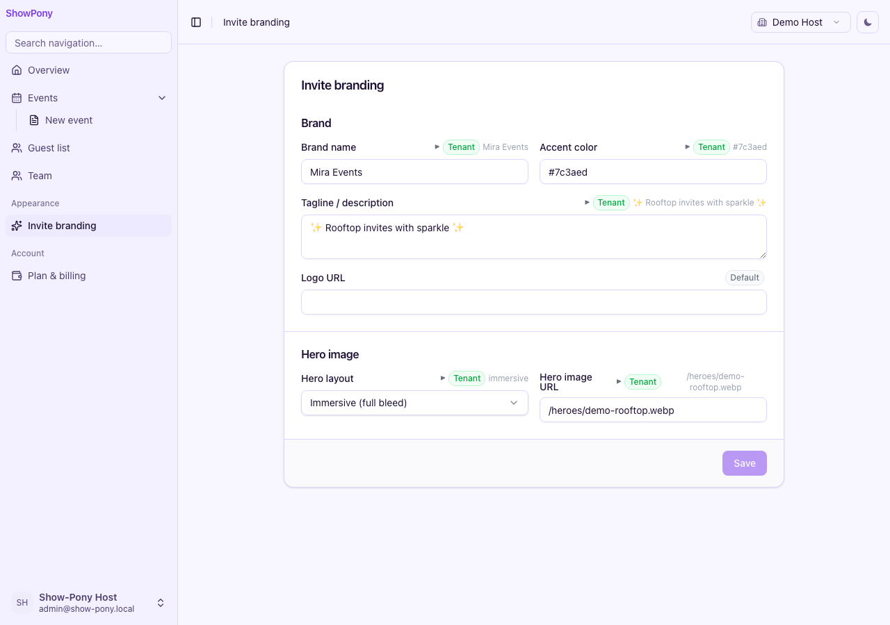
Task: Switch to dark mode moon icon
Action: tap(868, 22)
